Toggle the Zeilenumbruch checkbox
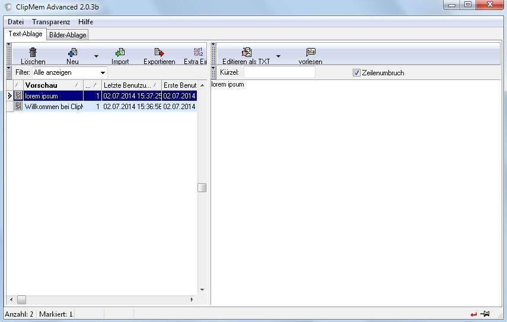 tap(356, 73)
